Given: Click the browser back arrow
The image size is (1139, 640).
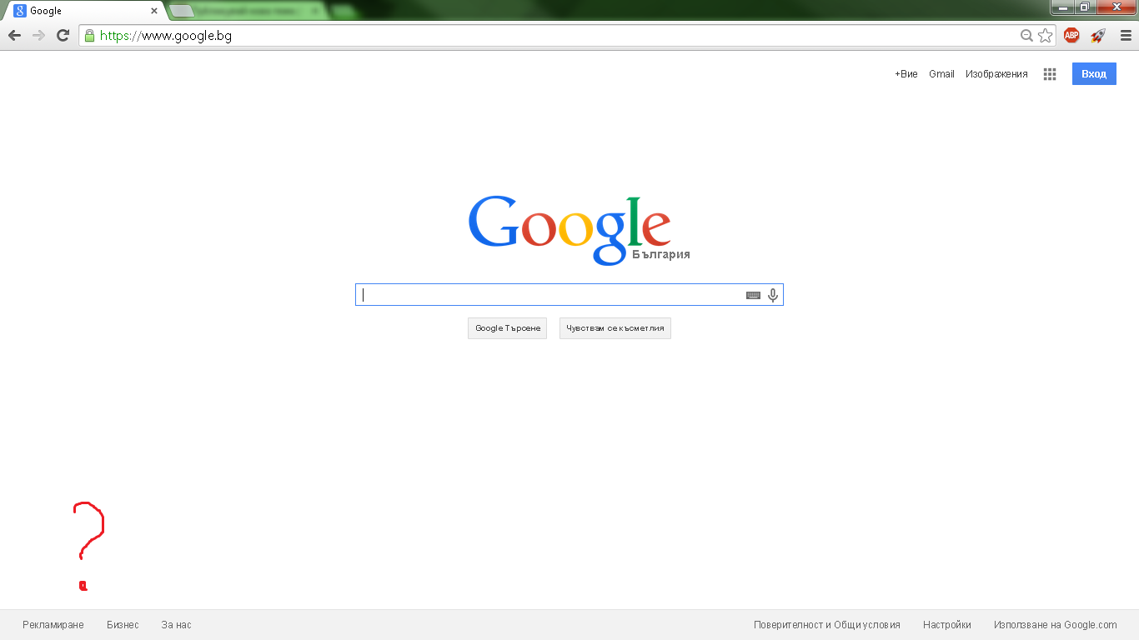Looking at the screenshot, I should (14, 36).
